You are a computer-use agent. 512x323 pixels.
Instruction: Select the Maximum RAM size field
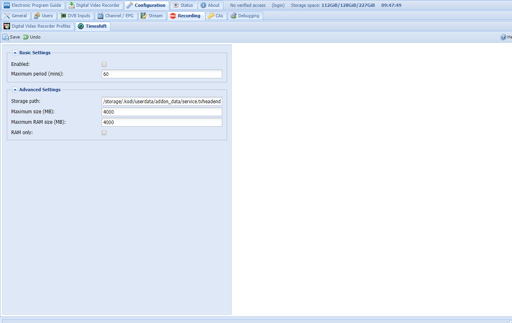coord(162,122)
